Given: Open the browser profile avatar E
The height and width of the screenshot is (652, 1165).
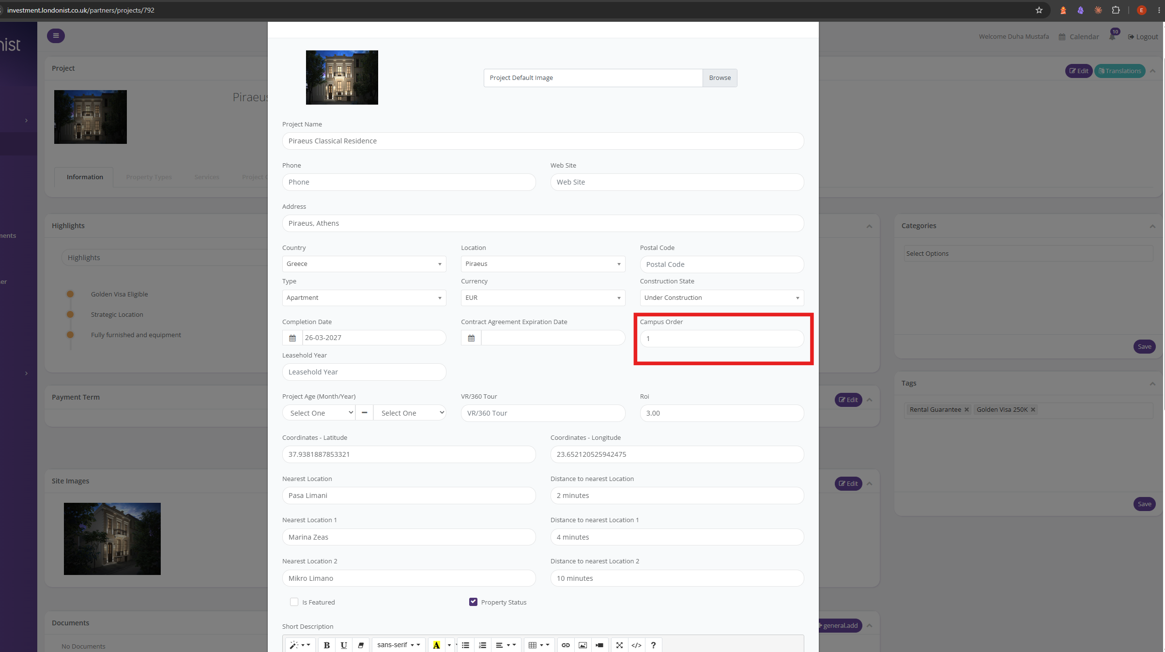Looking at the screenshot, I should (x=1141, y=10).
